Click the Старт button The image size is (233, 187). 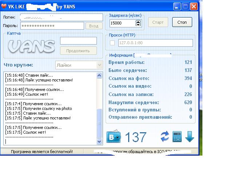coord(158,22)
